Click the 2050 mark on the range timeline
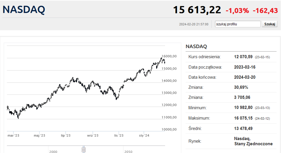 coord(129,152)
